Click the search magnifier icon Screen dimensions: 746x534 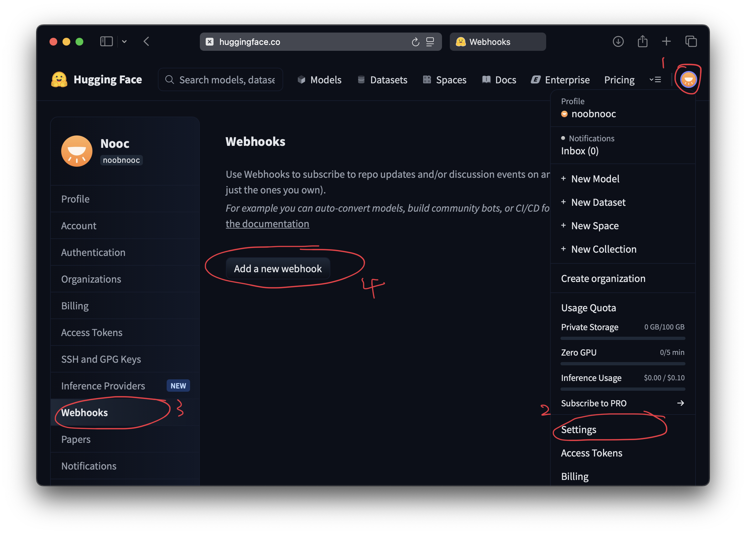click(x=170, y=79)
